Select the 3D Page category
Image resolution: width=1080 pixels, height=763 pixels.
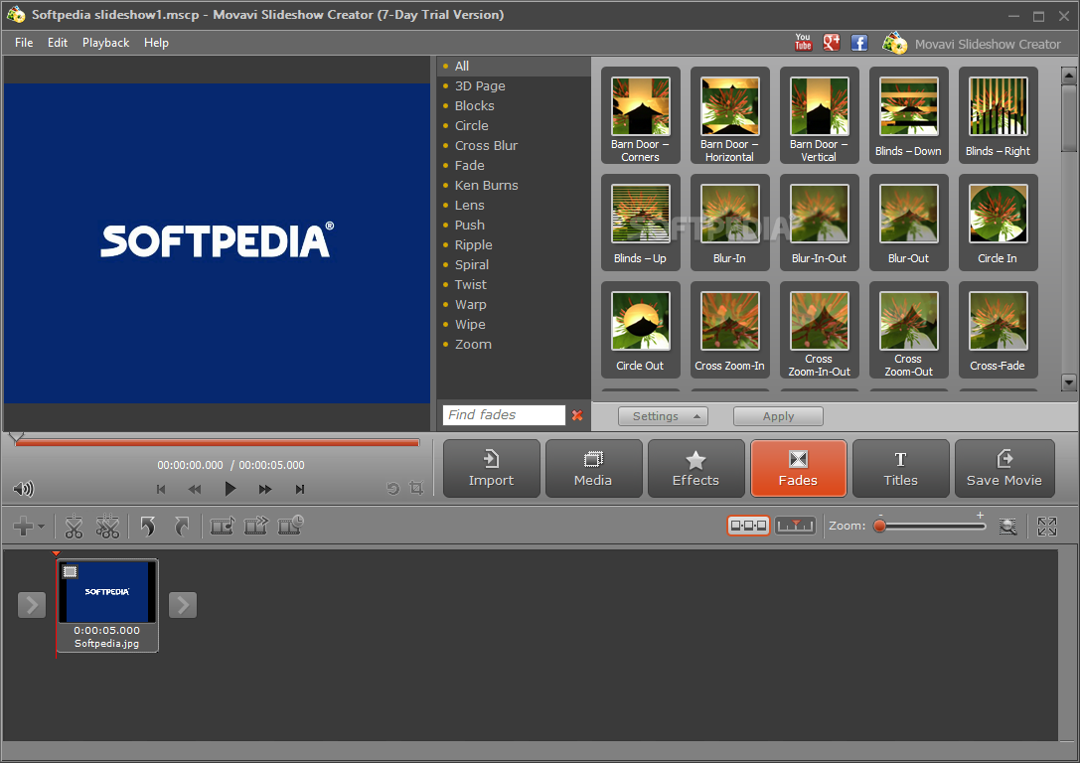click(x=513, y=86)
